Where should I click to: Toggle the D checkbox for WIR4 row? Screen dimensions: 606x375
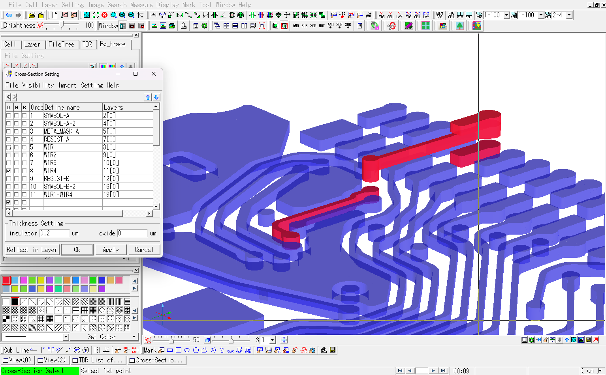click(x=8, y=171)
